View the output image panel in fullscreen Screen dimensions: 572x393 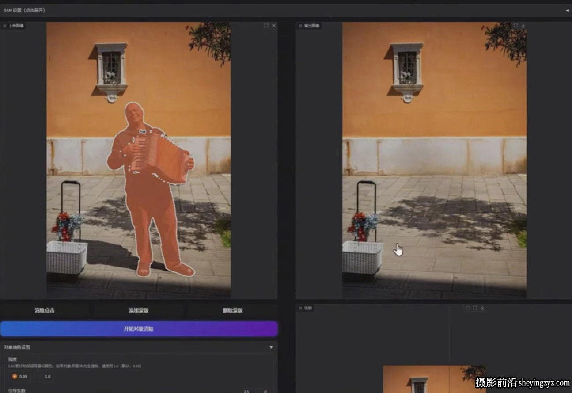[x=515, y=26]
